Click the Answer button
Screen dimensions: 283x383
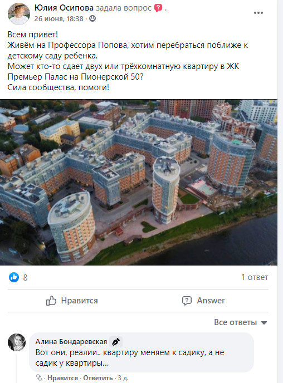pos(203,301)
